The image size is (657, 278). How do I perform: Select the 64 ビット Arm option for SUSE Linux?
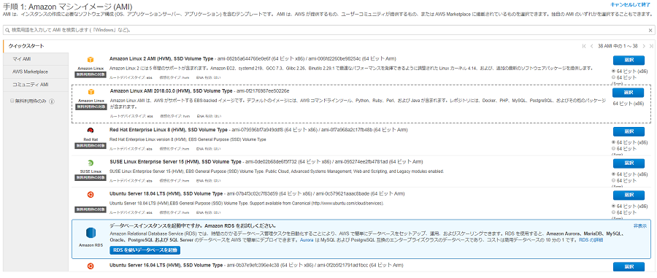[x=614, y=180]
